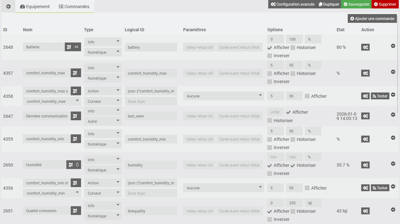
Task: Open the Batterie icon picker button
Action: click(x=69, y=47)
